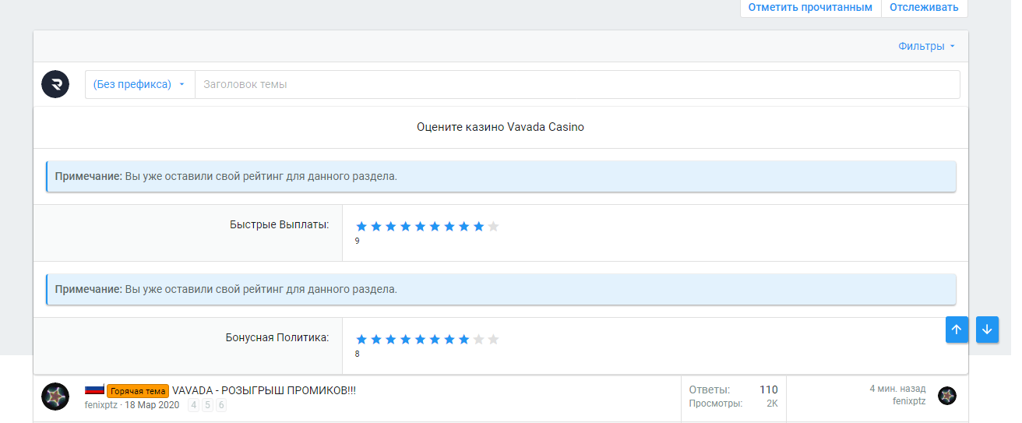Click the 4 мин. назад timestamp

click(x=897, y=389)
